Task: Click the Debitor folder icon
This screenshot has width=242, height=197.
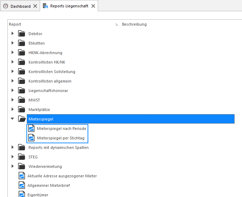Action: (21, 33)
